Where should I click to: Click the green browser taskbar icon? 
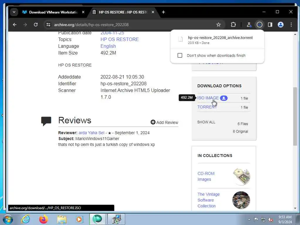[97, 219]
